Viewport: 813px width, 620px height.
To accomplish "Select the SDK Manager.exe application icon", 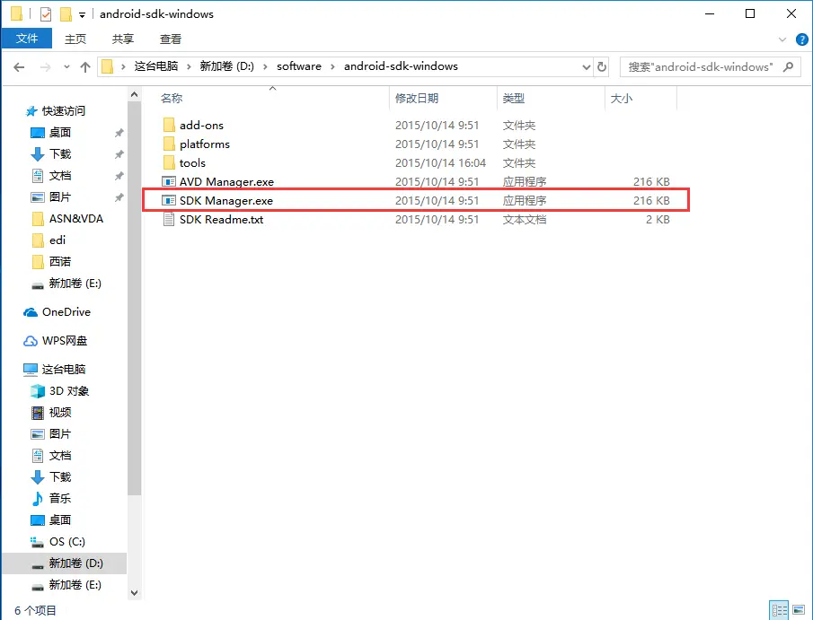I will pyautogui.click(x=169, y=200).
